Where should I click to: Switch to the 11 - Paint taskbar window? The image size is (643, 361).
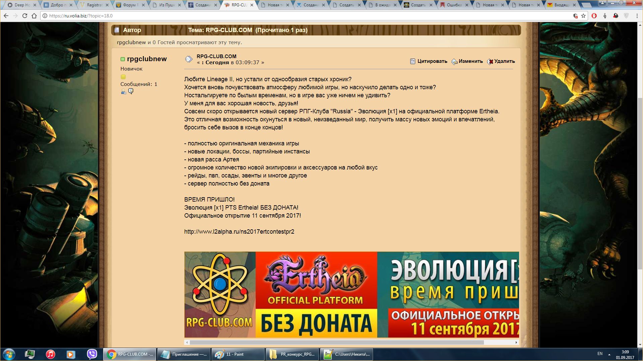coord(238,354)
